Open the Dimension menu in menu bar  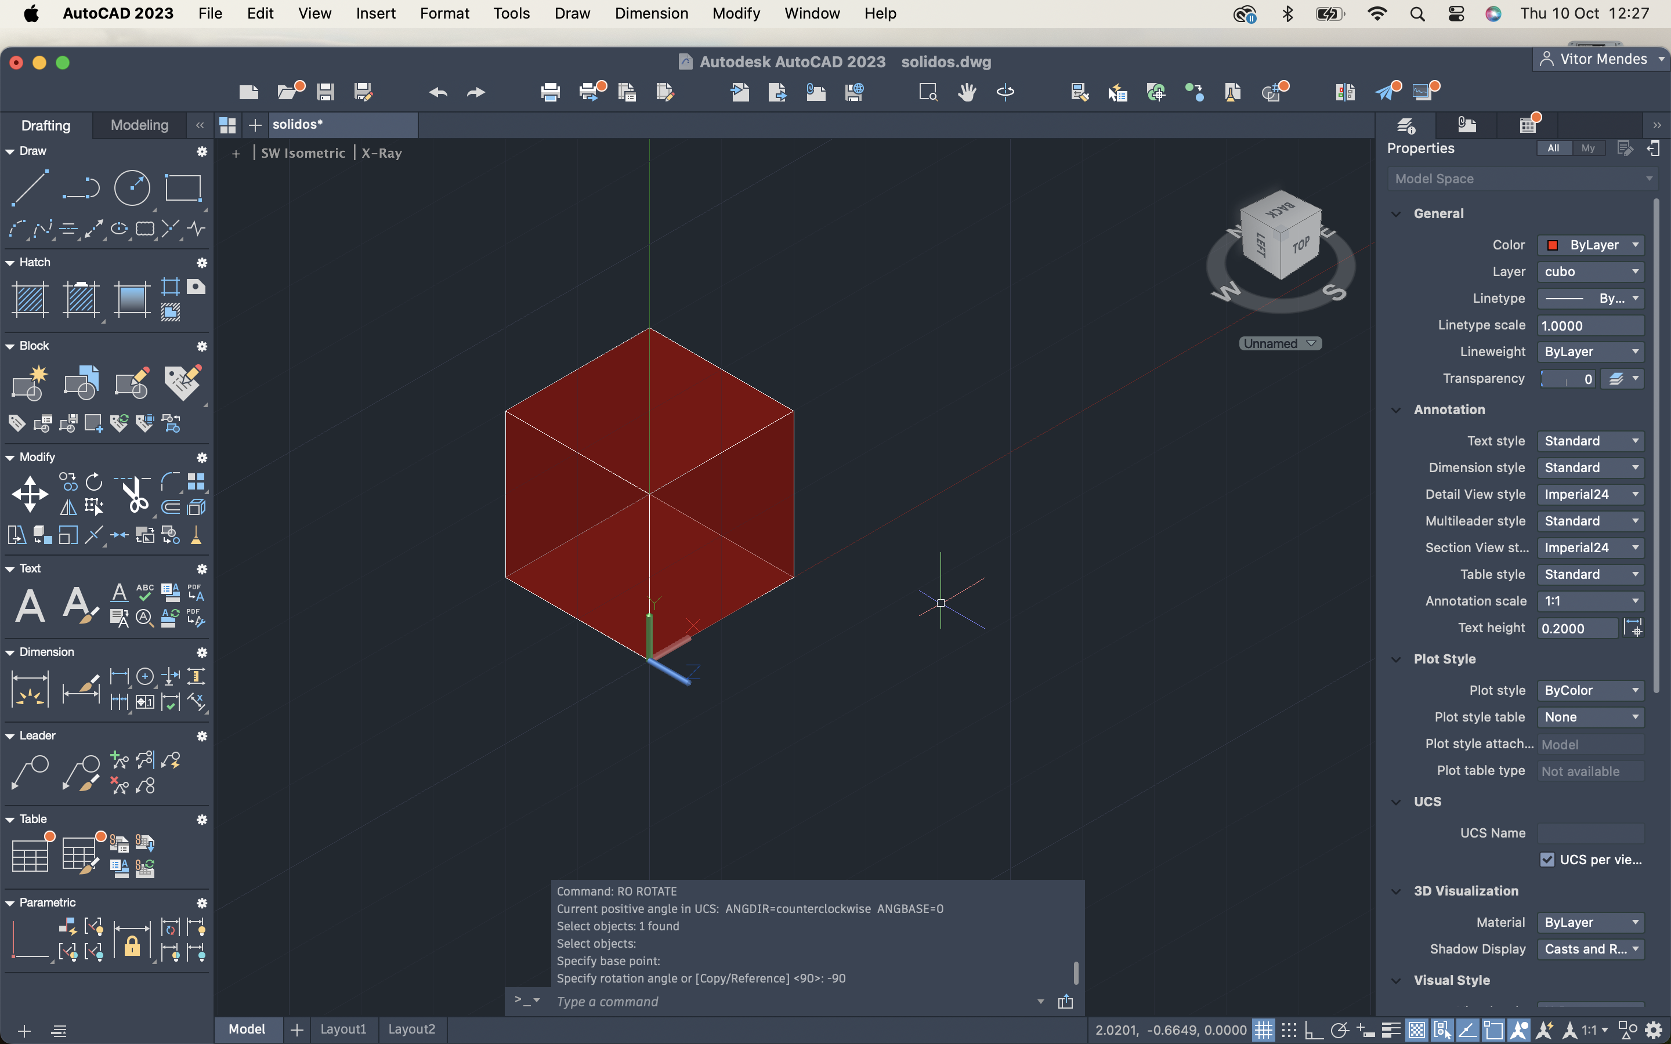tap(651, 13)
